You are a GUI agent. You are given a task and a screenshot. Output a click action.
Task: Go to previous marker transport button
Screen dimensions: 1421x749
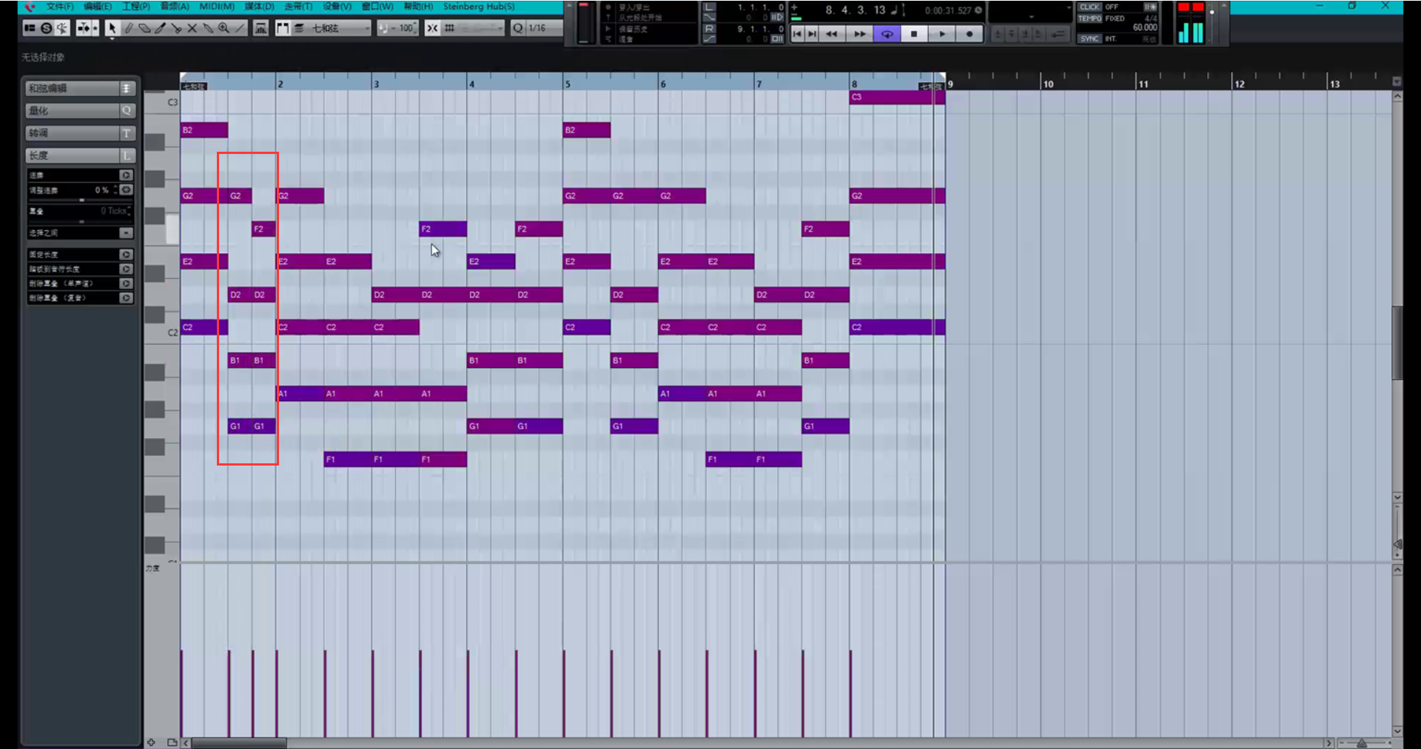(x=797, y=34)
